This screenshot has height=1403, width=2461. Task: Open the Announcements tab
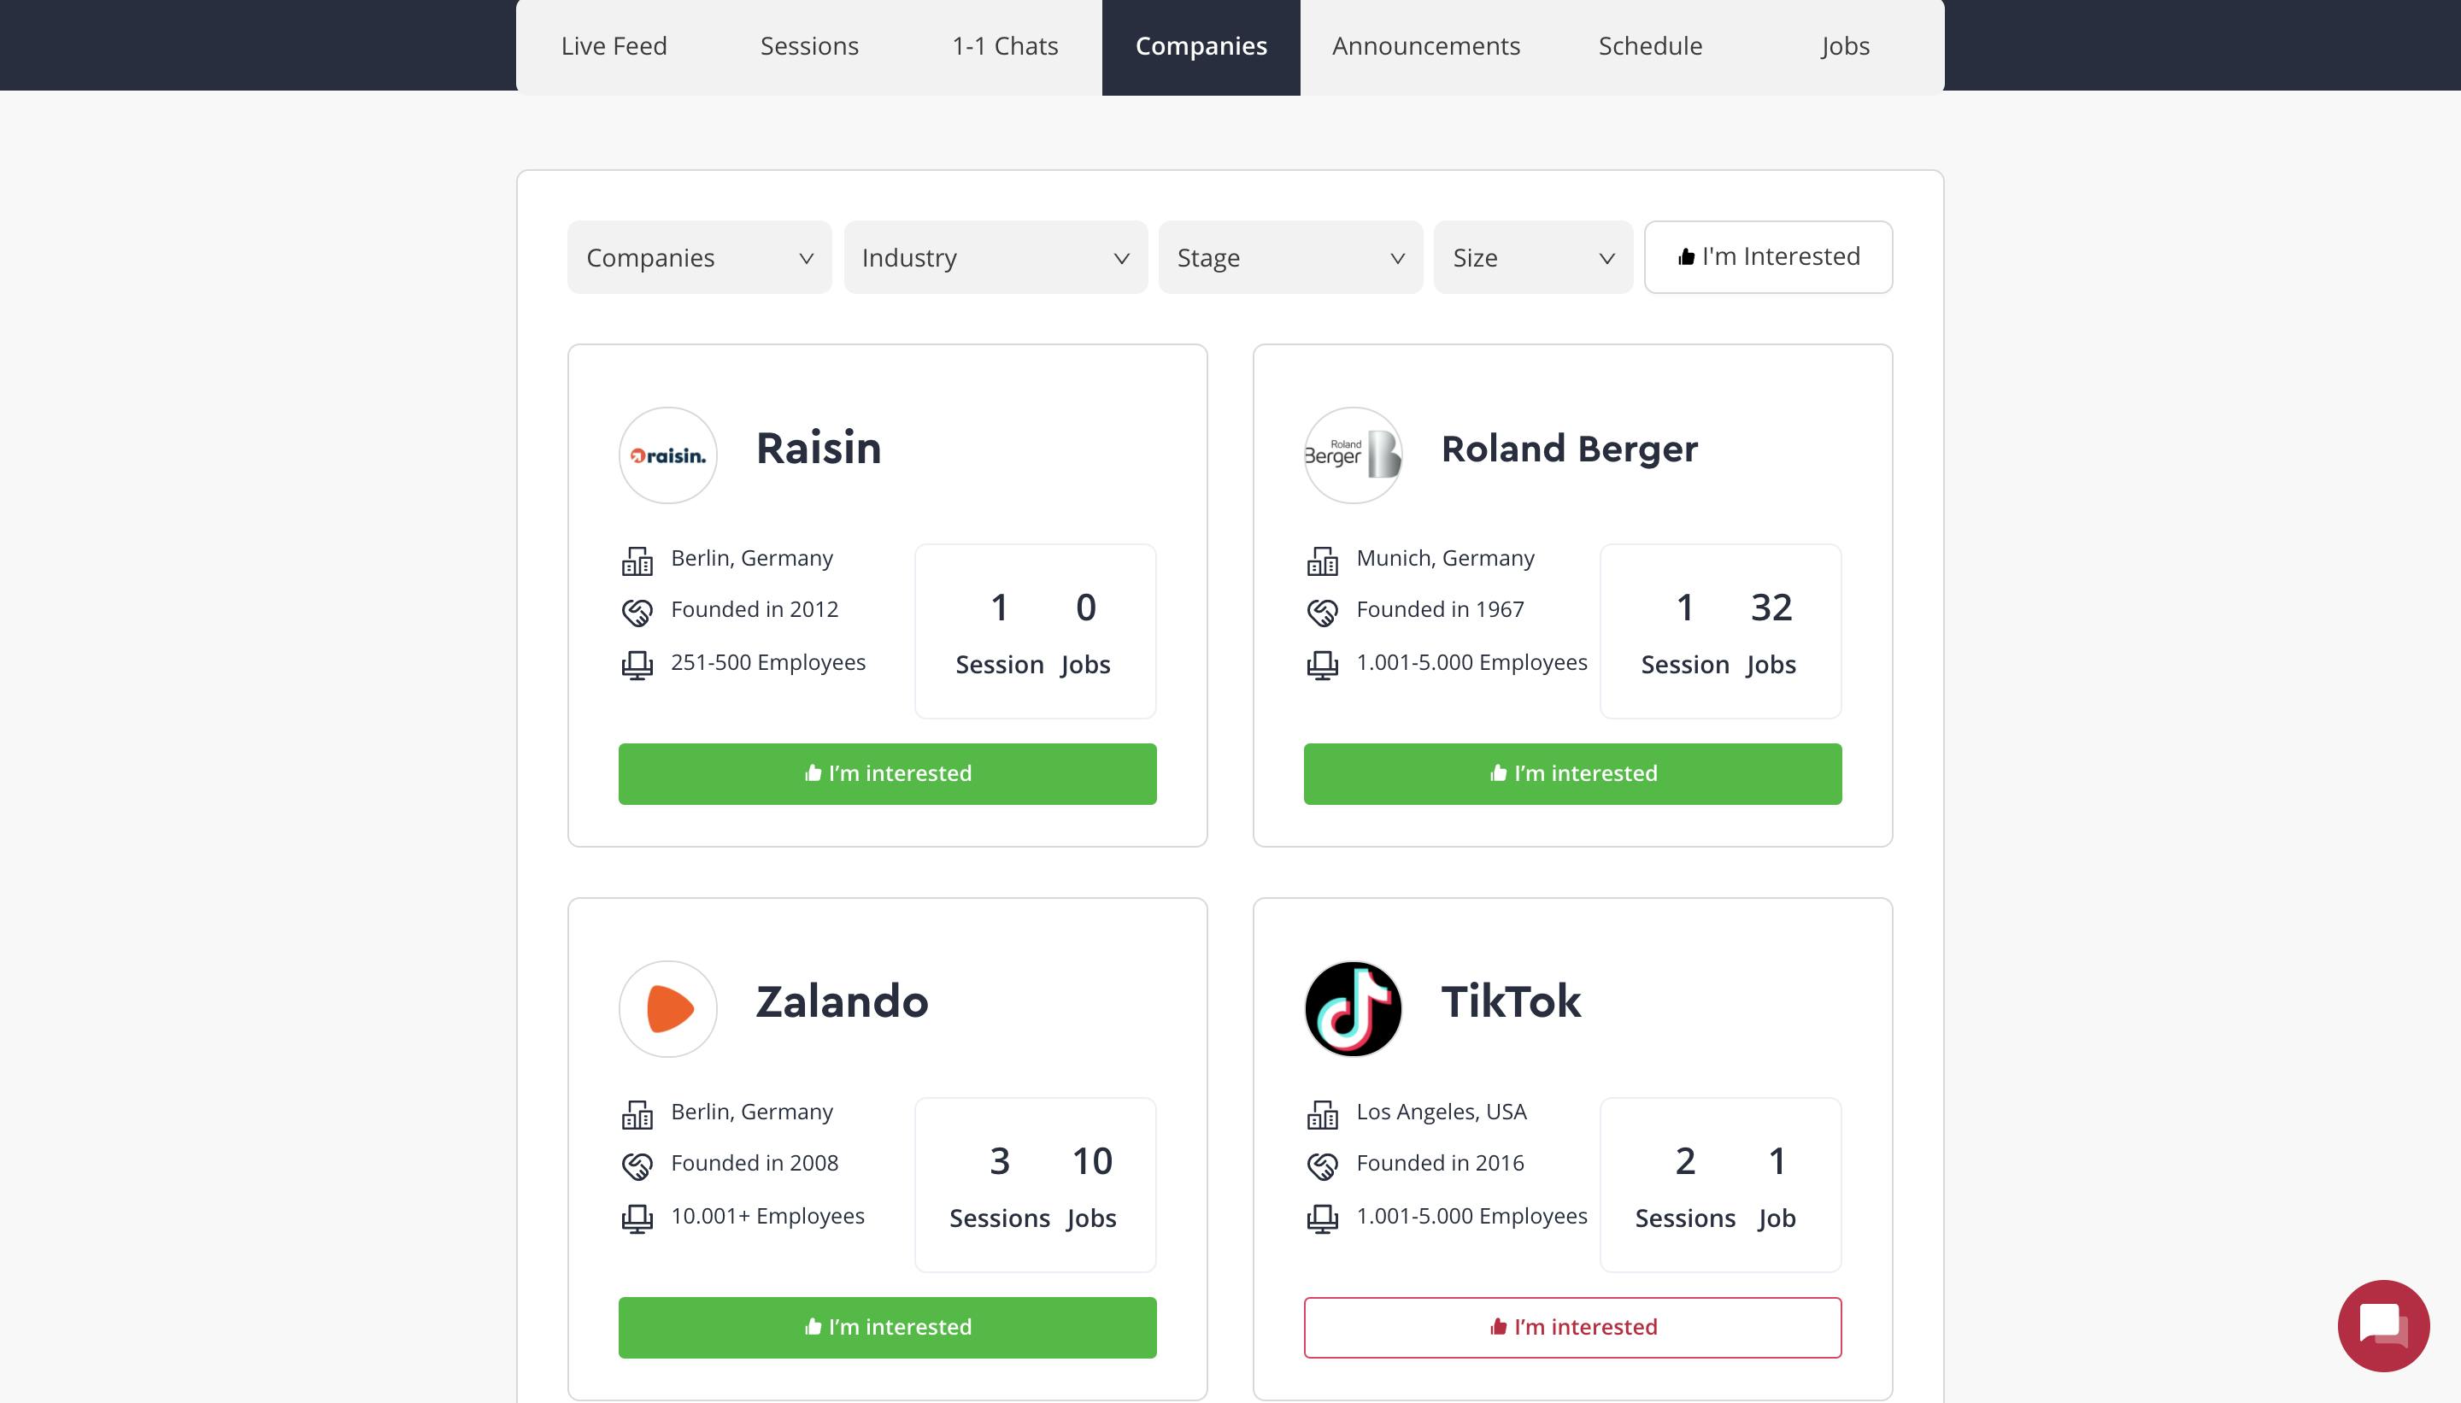(x=1426, y=46)
